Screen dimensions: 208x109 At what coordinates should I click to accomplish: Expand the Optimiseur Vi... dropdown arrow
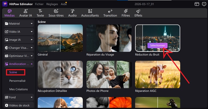pyautogui.click(x=31, y=56)
